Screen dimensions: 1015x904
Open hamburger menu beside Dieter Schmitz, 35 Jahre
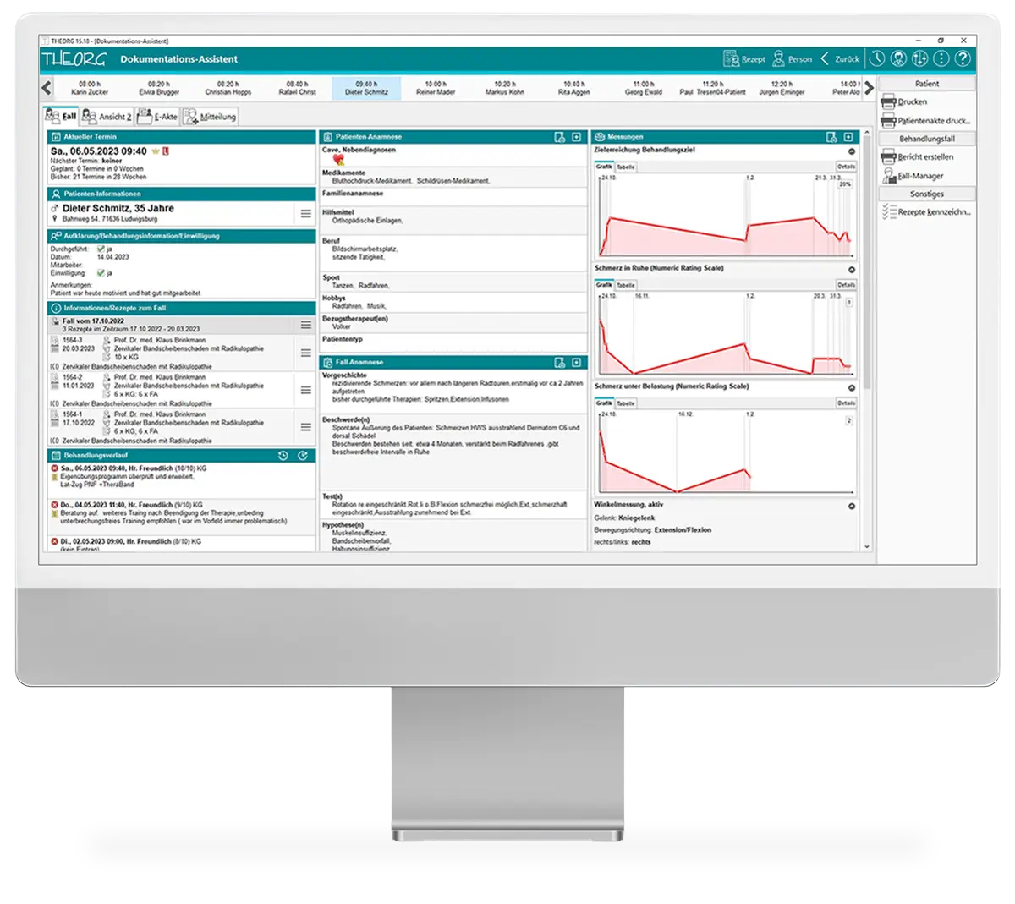pos(306,214)
